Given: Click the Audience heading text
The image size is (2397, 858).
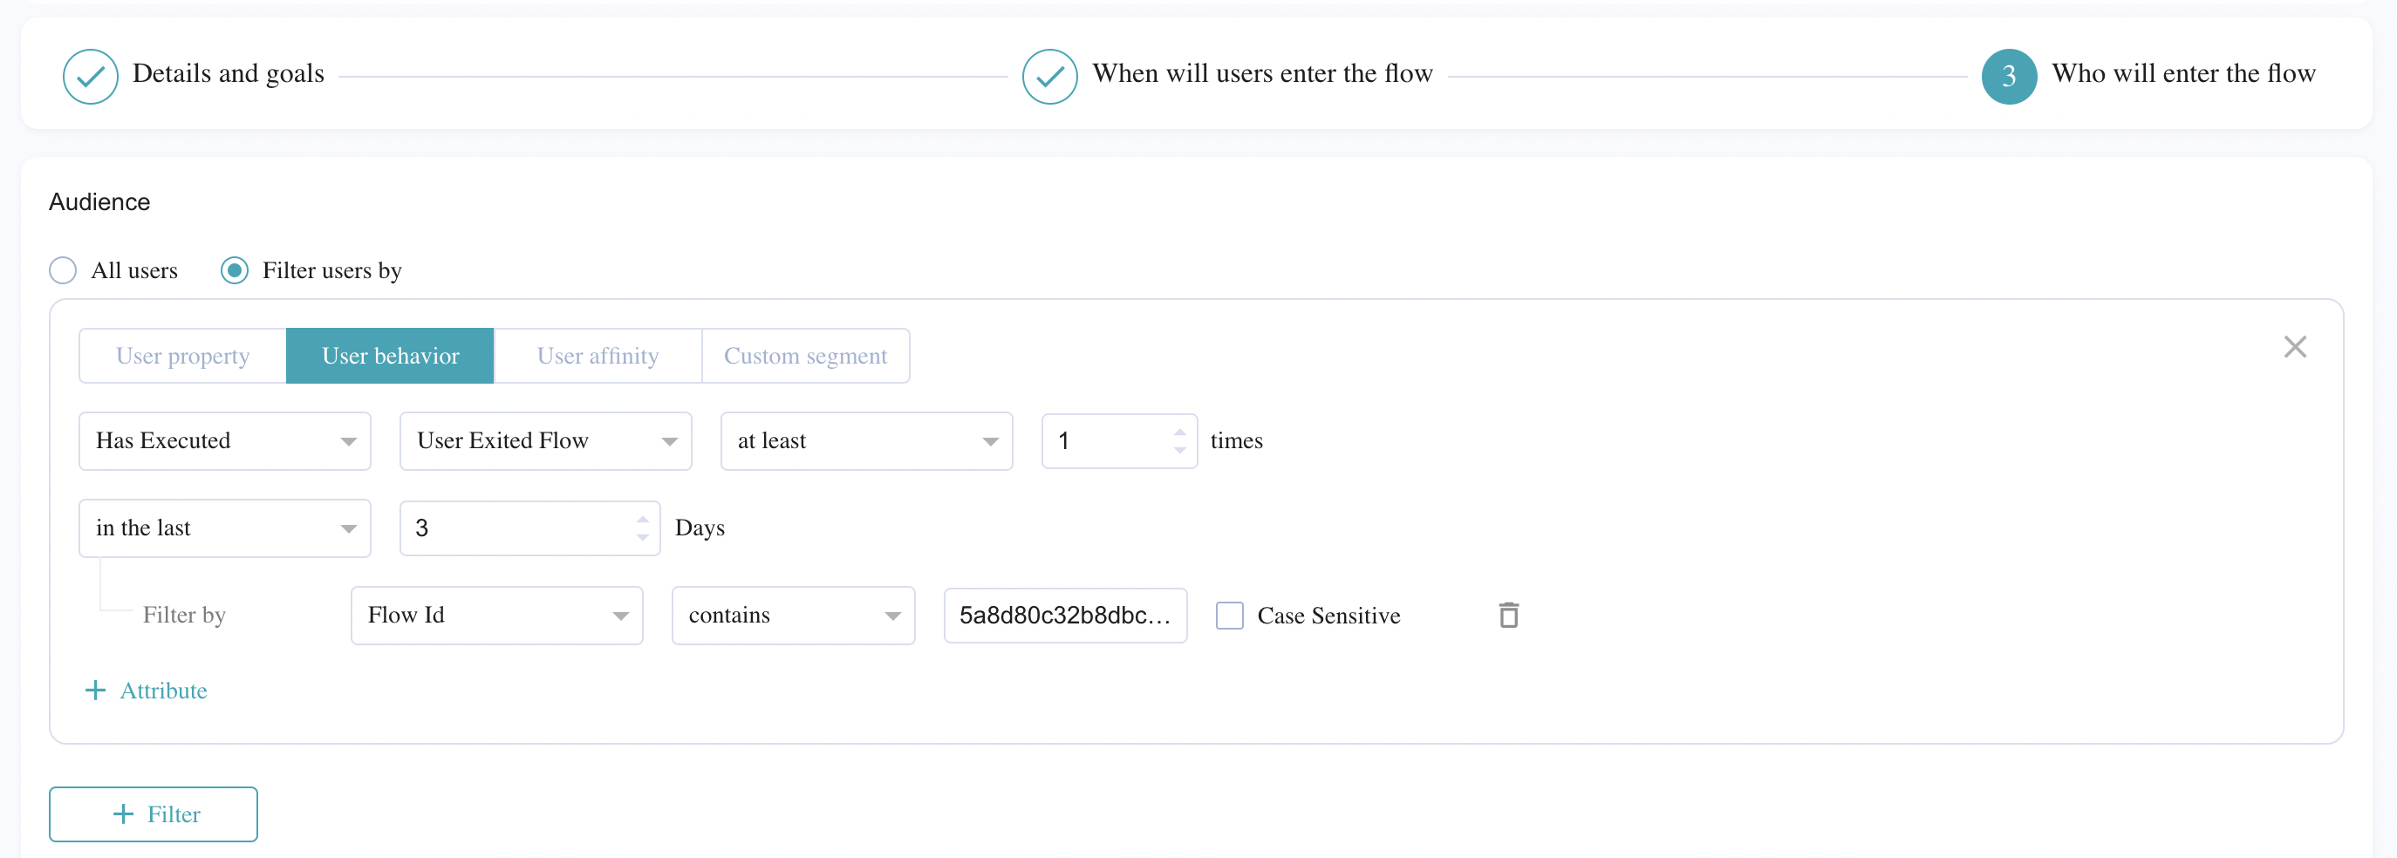Looking at the screenshot, I should tap(99, 202).
